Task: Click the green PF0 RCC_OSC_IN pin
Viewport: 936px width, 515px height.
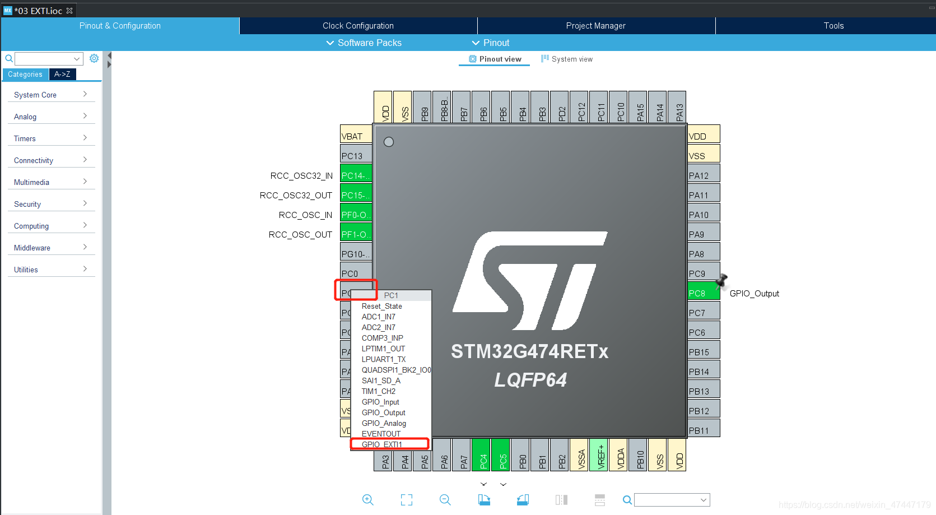Action: (356, 212)
